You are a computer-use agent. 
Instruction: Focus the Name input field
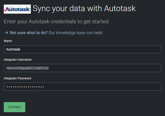(x=82, y=49)
